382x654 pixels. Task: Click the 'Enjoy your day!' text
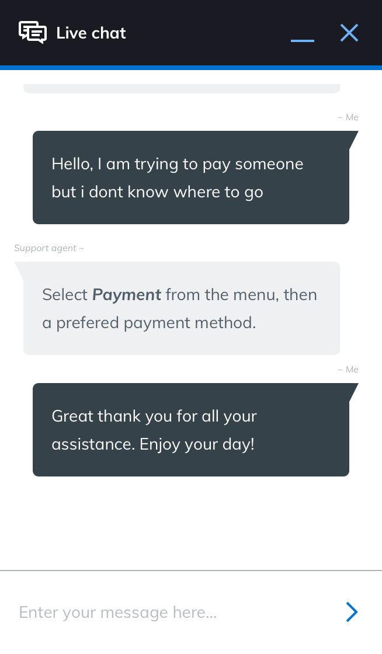pos(197,444)
